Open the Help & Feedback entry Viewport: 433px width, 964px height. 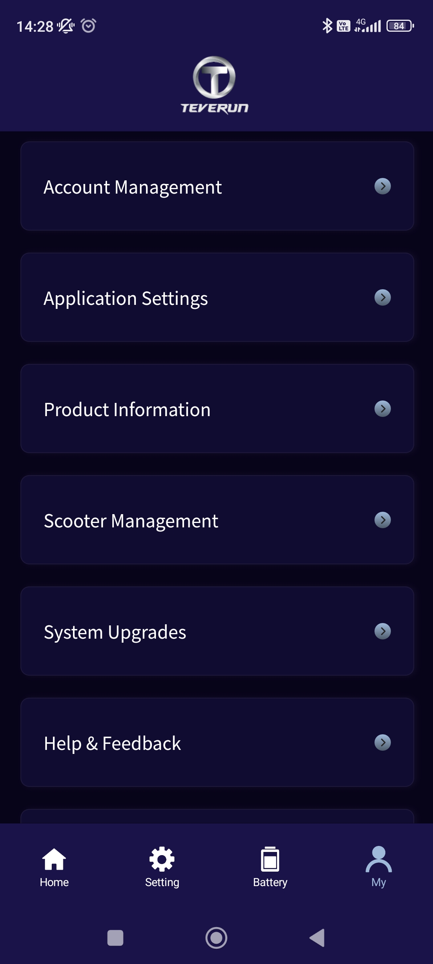pyautogui.click(x=217, y=743)
